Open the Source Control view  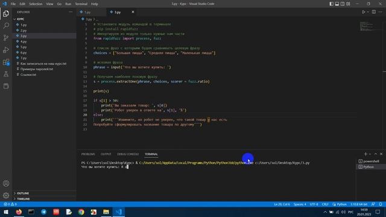[6, 37]
